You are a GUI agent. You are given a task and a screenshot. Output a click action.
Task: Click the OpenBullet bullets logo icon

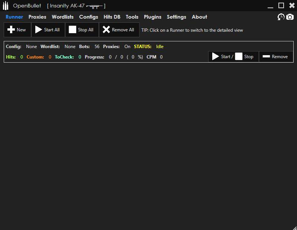tap(6, 6)
